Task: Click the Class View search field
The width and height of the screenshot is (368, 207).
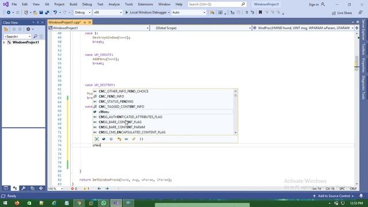Action: 17,37
